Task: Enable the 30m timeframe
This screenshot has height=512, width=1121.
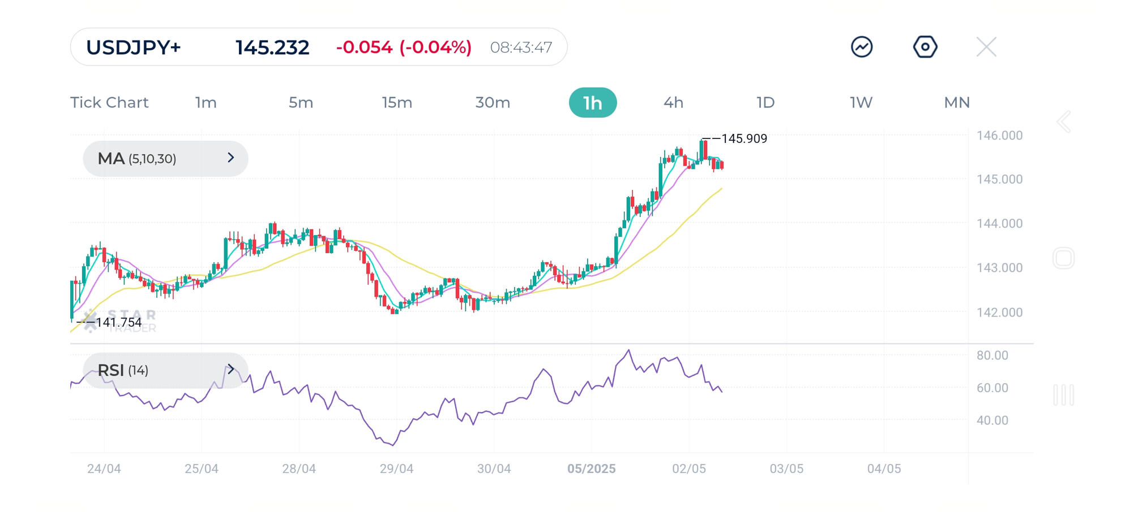Action: pyautogui.click(x=491, y=102)
